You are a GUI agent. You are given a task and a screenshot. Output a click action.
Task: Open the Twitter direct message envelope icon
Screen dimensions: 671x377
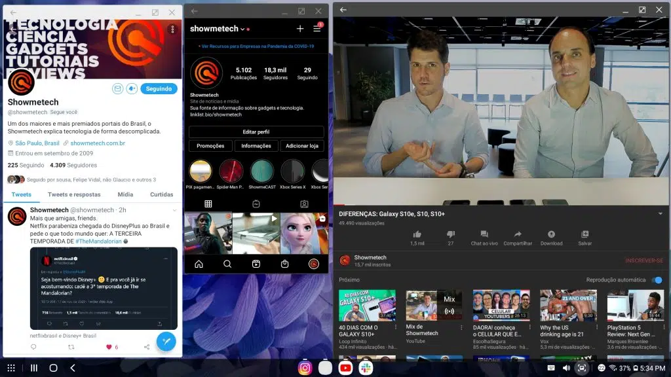click(118, 88)
